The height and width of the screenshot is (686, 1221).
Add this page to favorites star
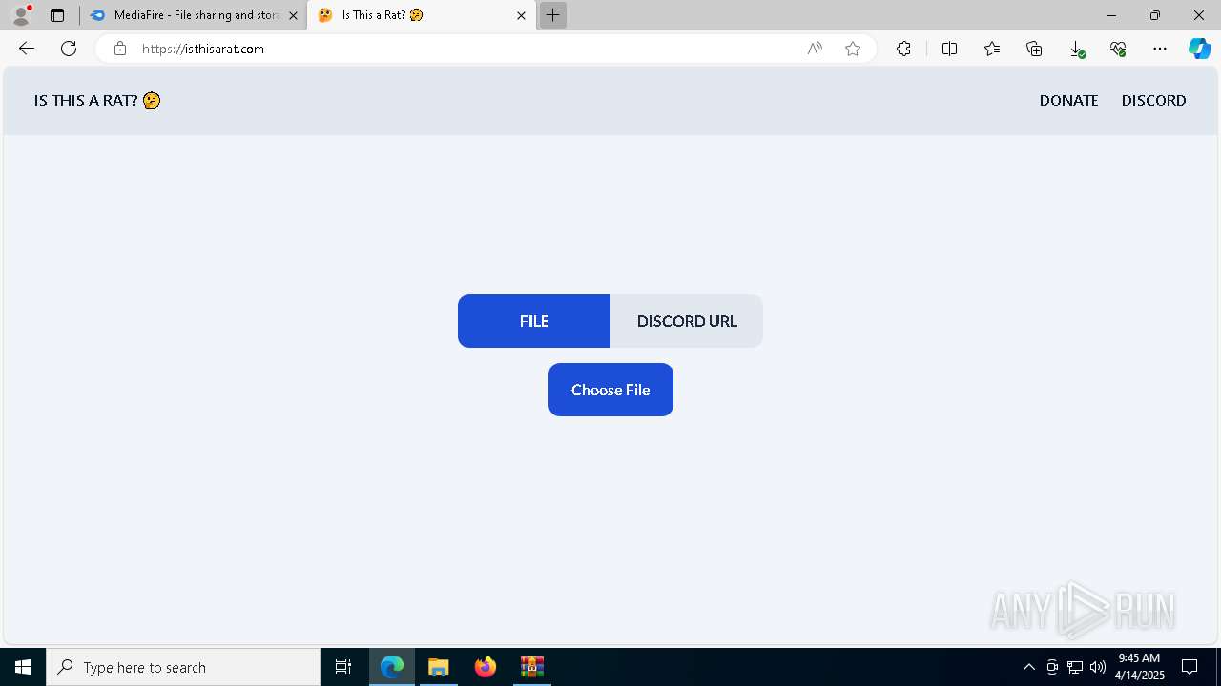point(853,49)
